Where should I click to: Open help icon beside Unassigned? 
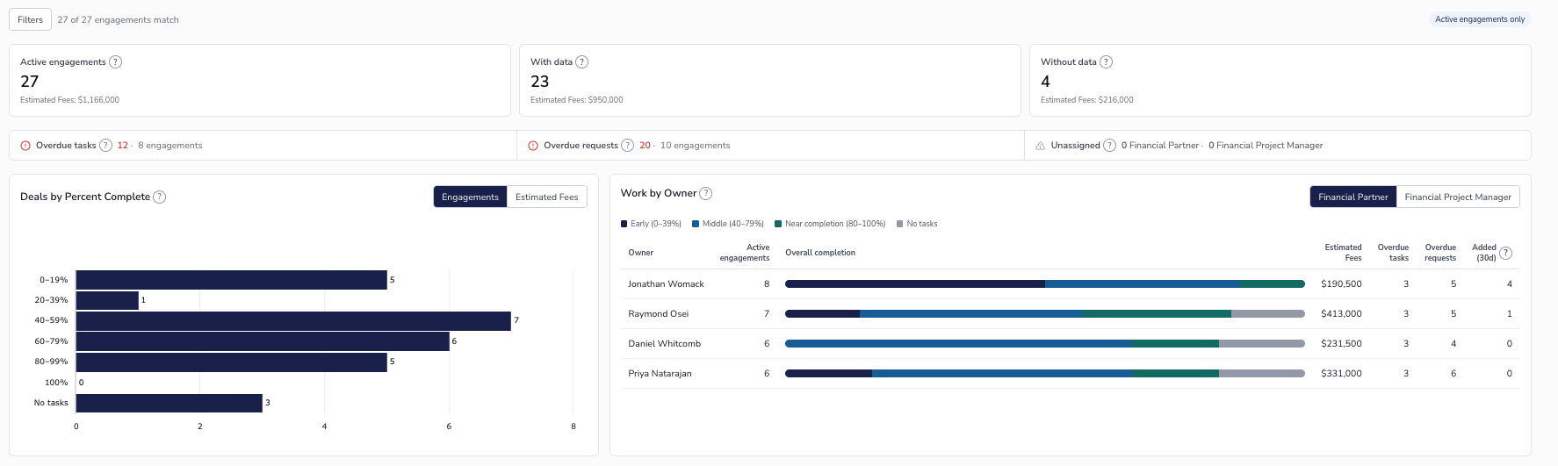(1110, 146)
